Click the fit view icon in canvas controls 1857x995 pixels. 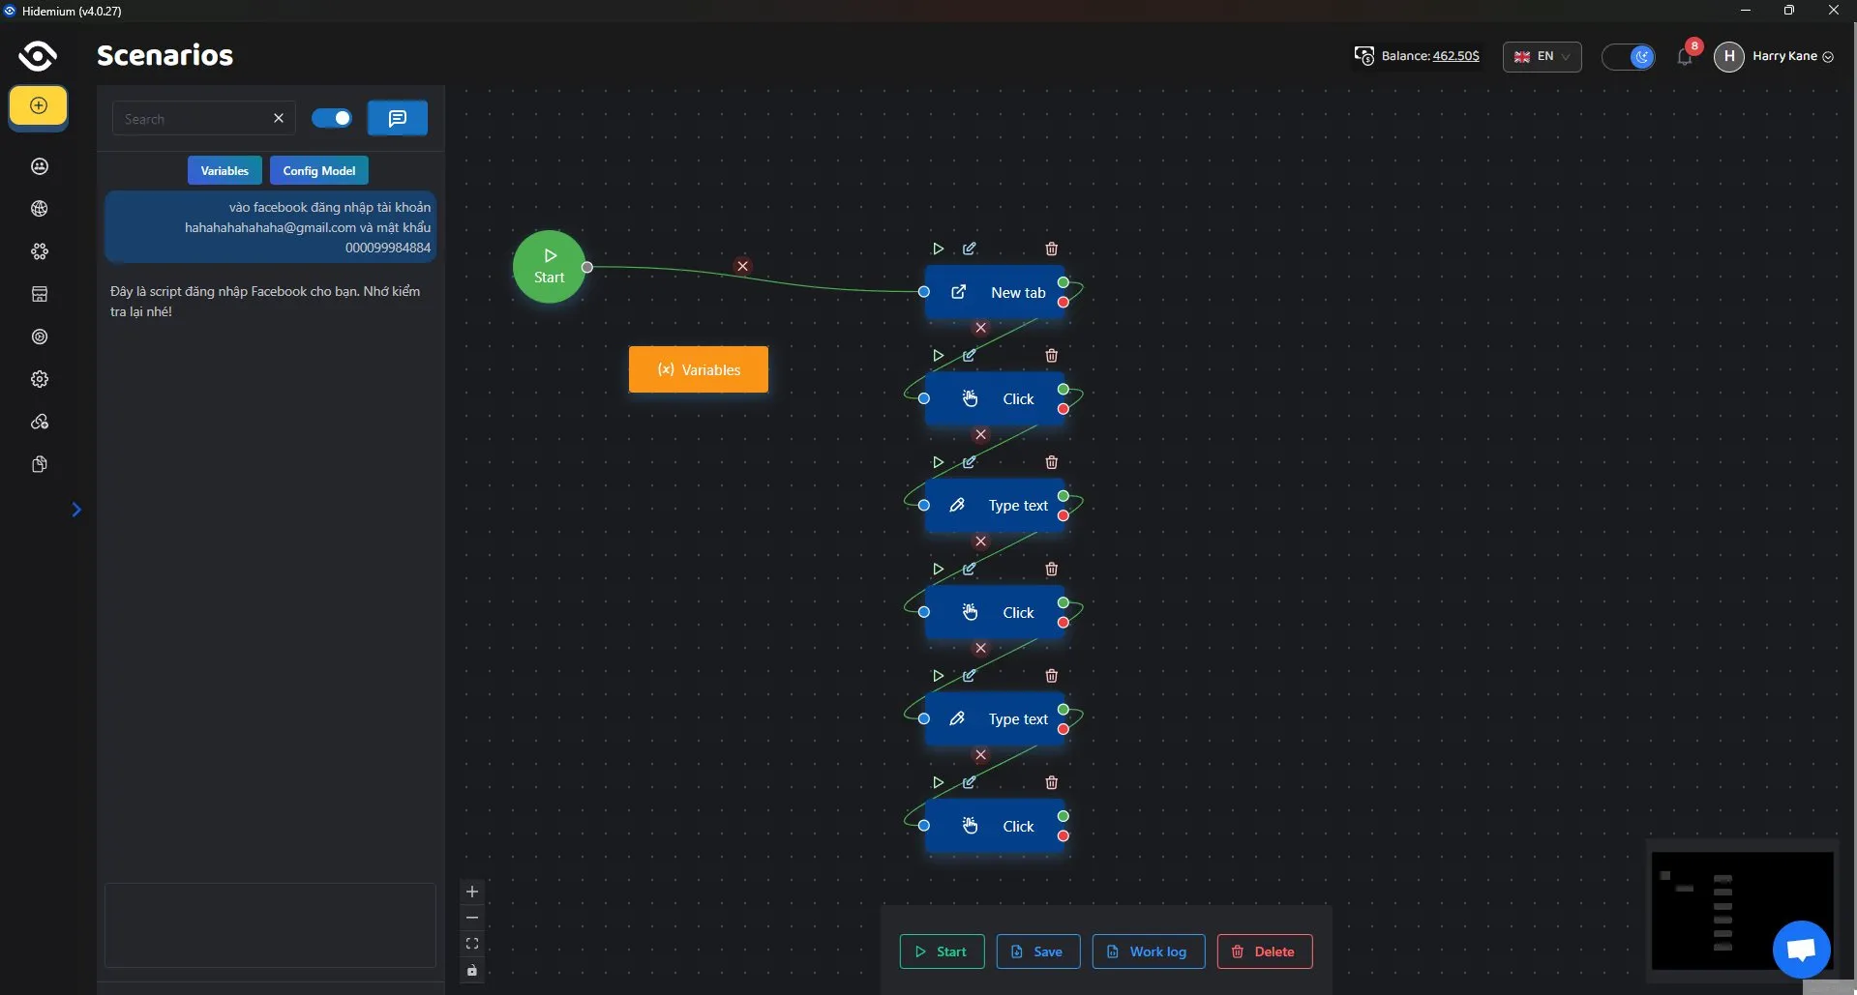[472, 944]
